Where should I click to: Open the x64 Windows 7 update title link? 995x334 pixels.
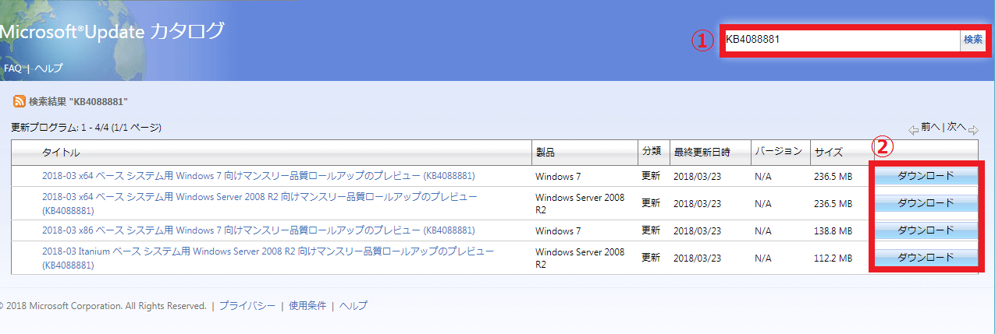click(x=258, y=176)
